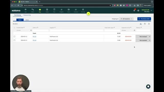Viewport: 164px width, 92px height.
Task: Create a new Purchase order
Action: pyautogui.click(x=144, y=19)
